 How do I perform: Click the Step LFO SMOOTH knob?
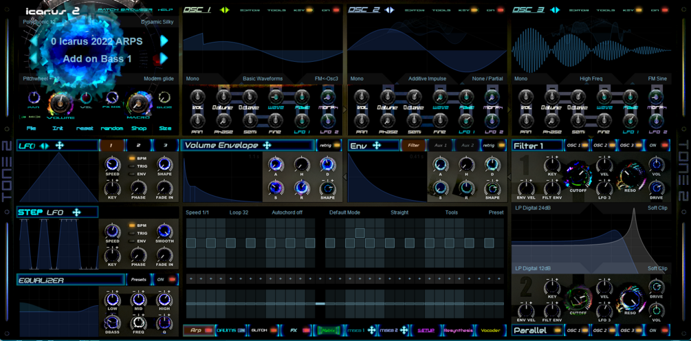(164, 230)
